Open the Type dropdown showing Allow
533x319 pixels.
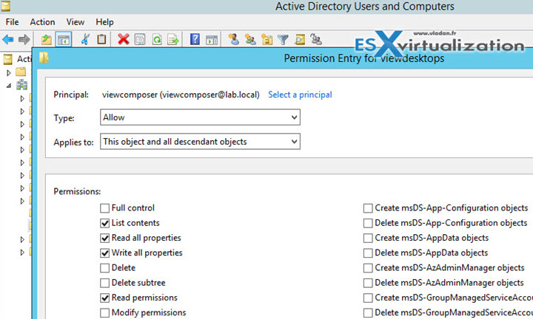click(x=200, y=117)
